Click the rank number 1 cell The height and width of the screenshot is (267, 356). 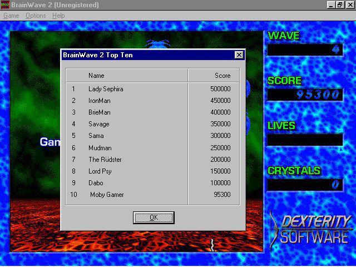(73, 89)
